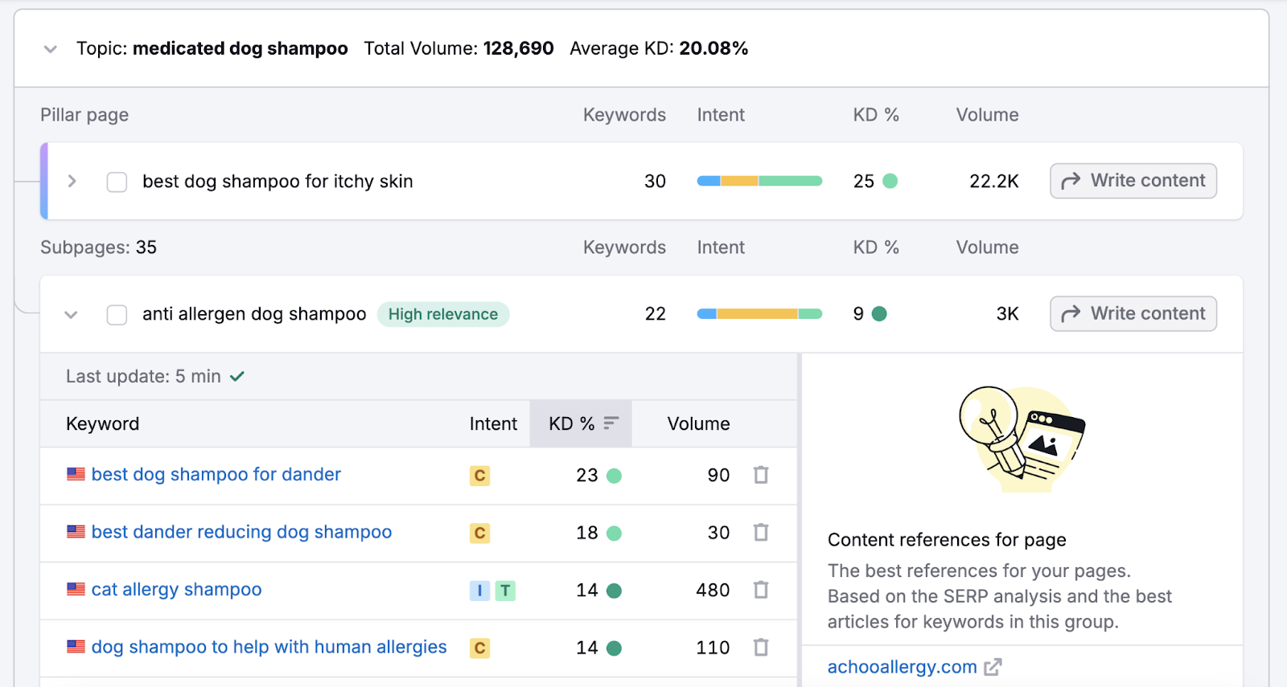
Task: Click Write content for anti allergen dog shampoo
Action: coord(1133,313)
